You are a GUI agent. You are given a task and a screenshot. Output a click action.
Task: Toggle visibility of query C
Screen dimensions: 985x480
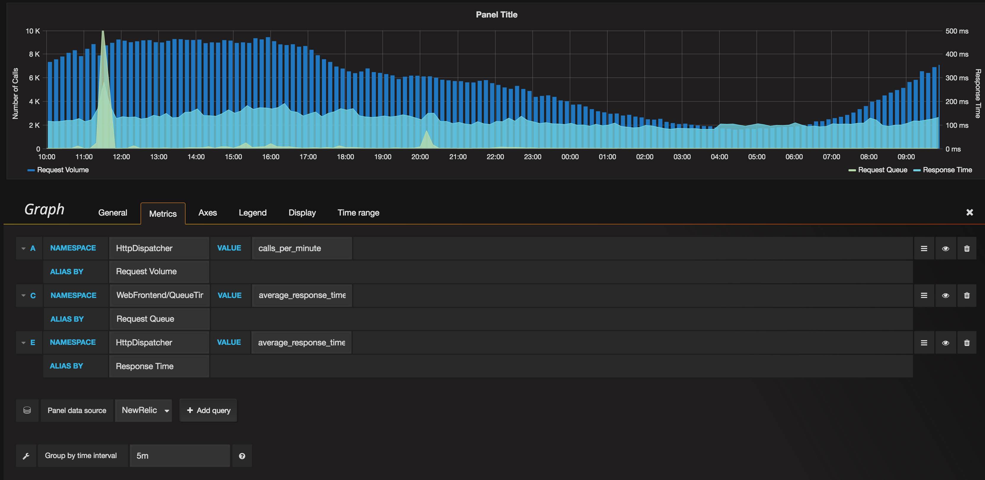coord(945,295)
